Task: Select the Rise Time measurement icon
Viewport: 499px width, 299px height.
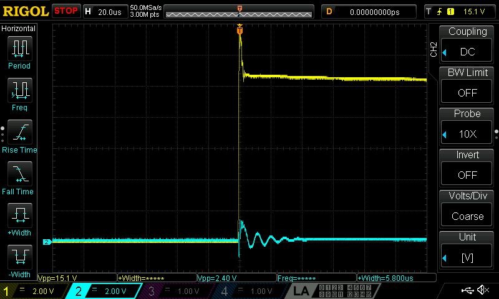Action: click(20, 132)
